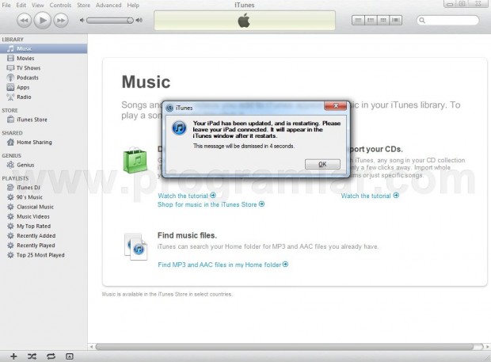Toggle shuffle playback
Image resolution: width=491 pixels, height=362 pixels.
(32, 356)
